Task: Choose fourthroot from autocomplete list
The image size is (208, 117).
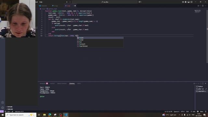Action: (100, 46)
